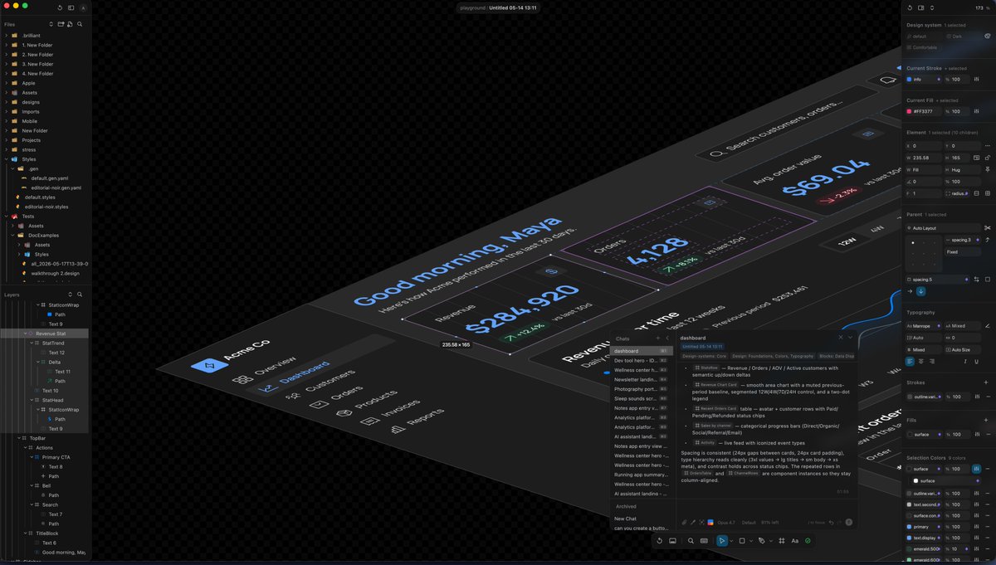Open the search magnifier in bottom toolbar
This screenshot has width=996, height=565.
pos(691,540)
